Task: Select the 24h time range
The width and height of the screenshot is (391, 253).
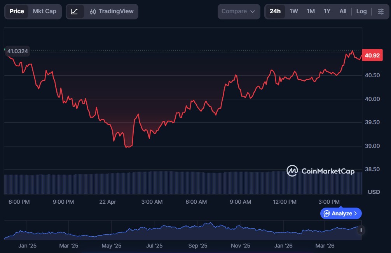Action: click(275, 11)
